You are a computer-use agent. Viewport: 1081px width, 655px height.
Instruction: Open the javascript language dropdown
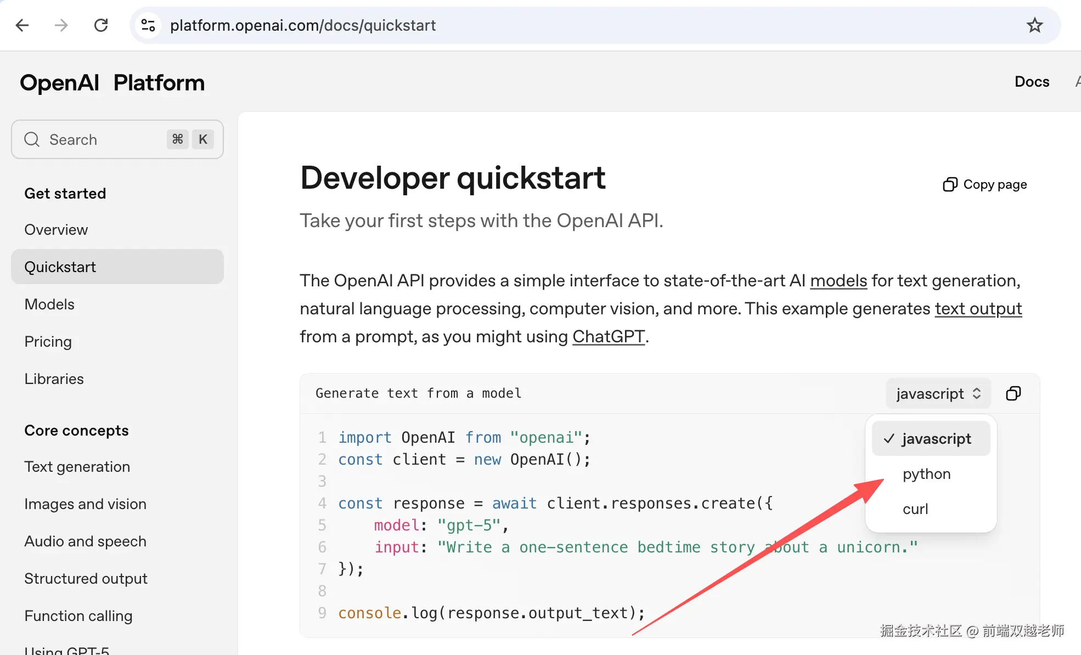pyautogui.click(x=938, y=393)
